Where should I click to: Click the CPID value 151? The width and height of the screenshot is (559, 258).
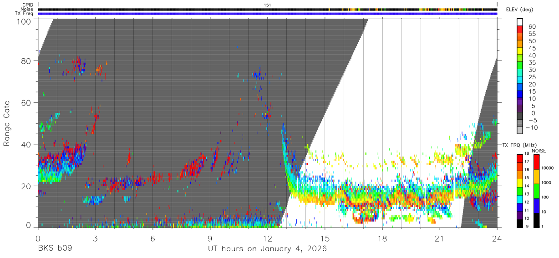[x=268, y=5]
